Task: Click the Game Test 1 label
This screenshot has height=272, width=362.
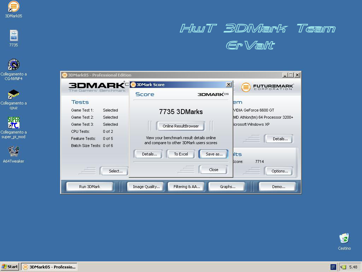Action: click(82, 110)
